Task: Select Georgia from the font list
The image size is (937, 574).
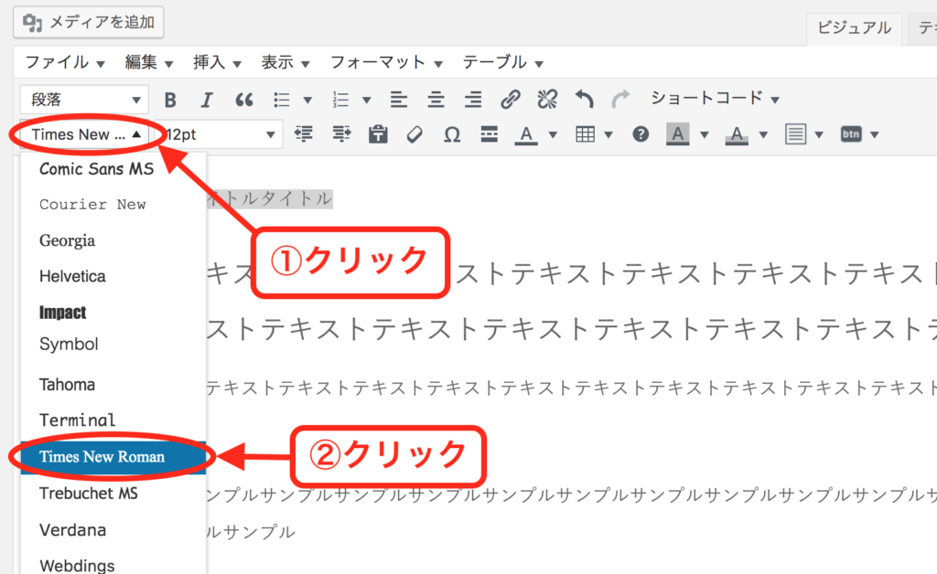Action: click(68, 241)
